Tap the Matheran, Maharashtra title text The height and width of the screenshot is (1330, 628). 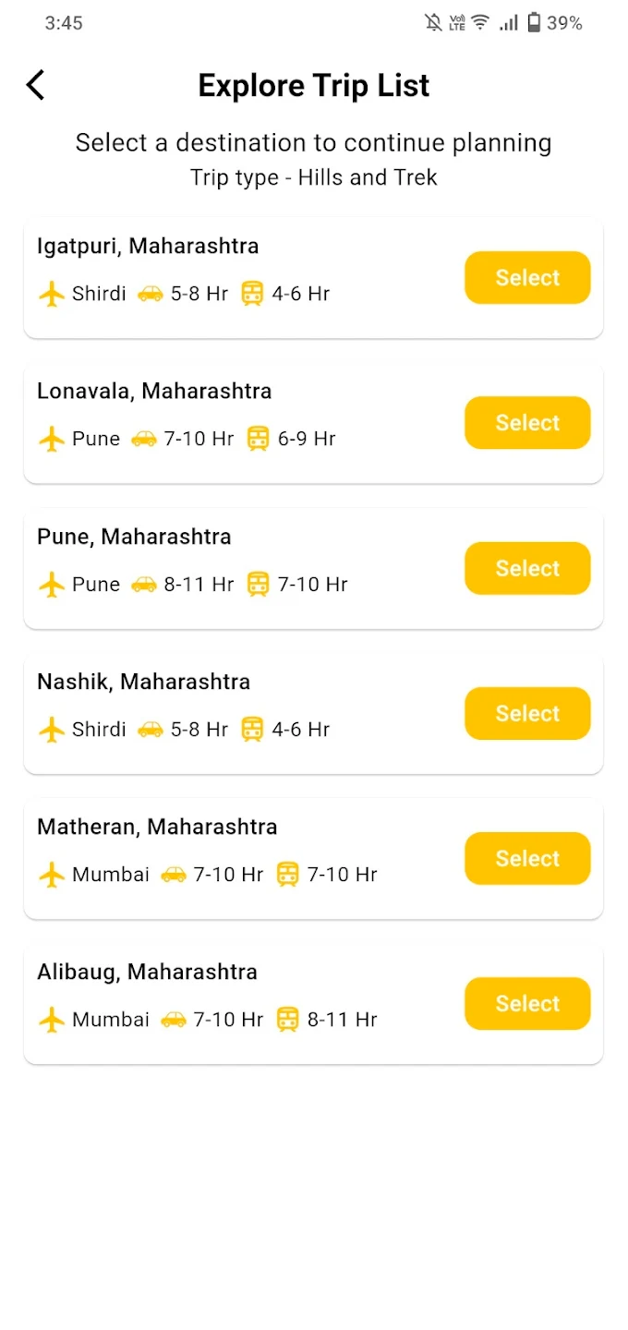point(157,827)
